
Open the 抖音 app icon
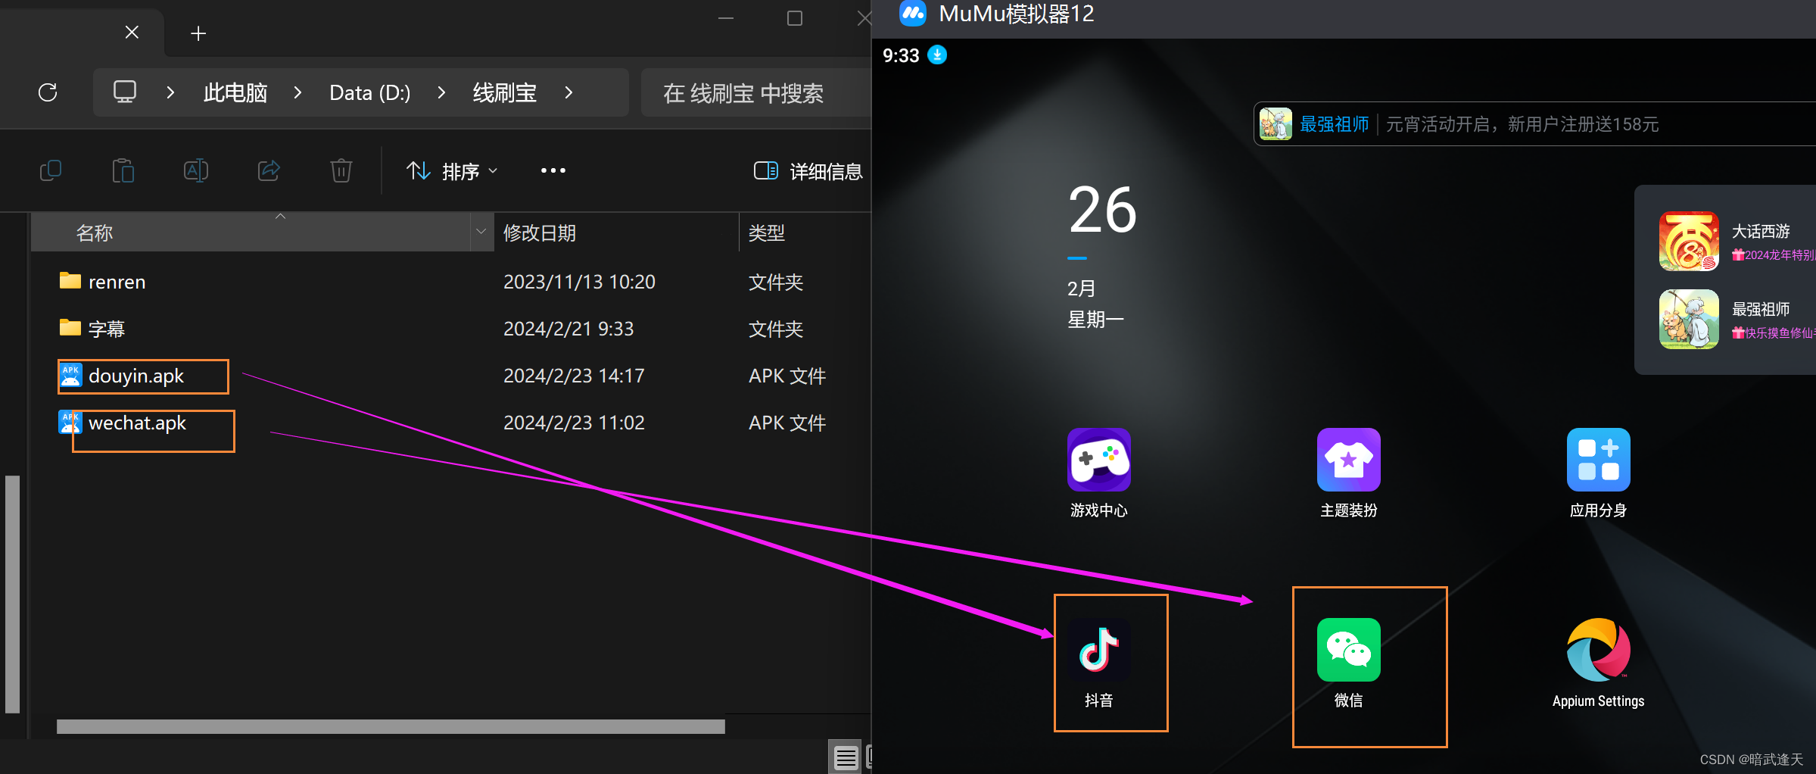[1098, 650]
